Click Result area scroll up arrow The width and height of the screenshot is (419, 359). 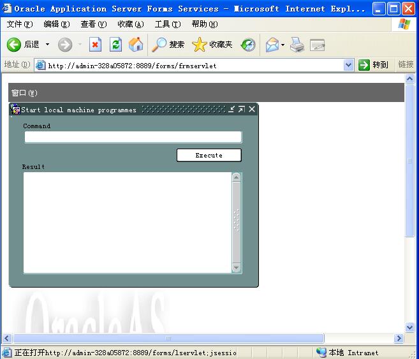click(x=237, y=177)
